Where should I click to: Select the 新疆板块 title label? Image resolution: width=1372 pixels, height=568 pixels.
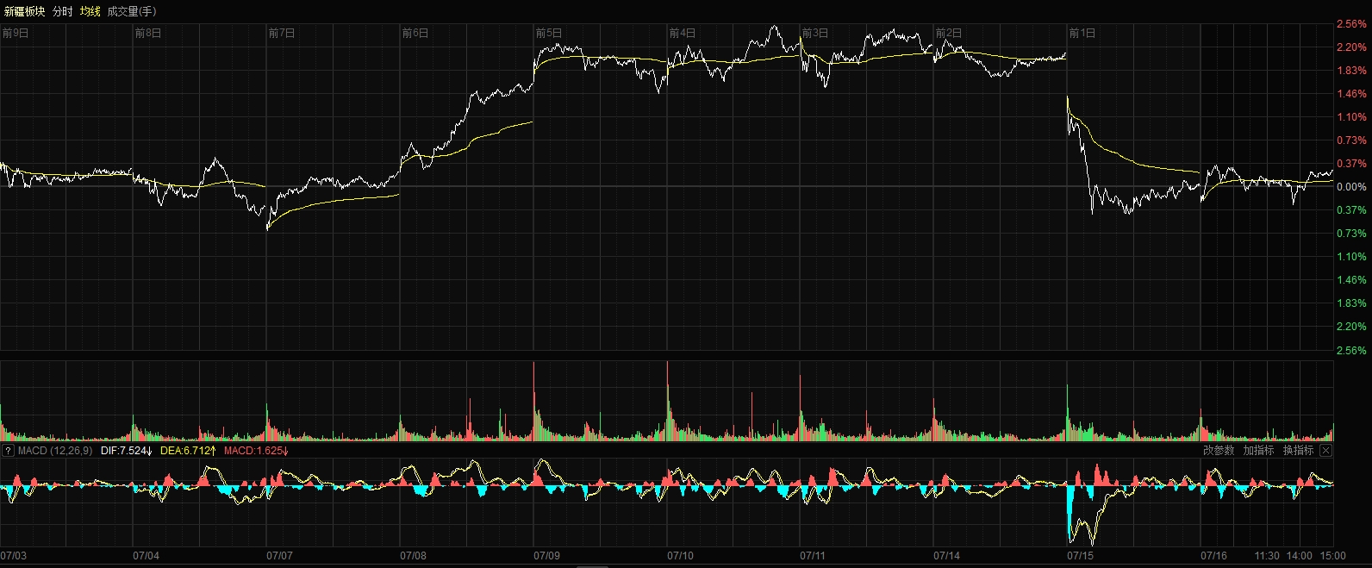click(24, 11)
